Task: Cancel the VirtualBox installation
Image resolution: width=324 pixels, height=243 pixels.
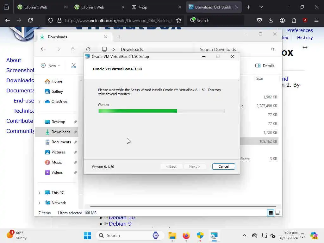Action: pyautogui.click(x=223, y=166)
